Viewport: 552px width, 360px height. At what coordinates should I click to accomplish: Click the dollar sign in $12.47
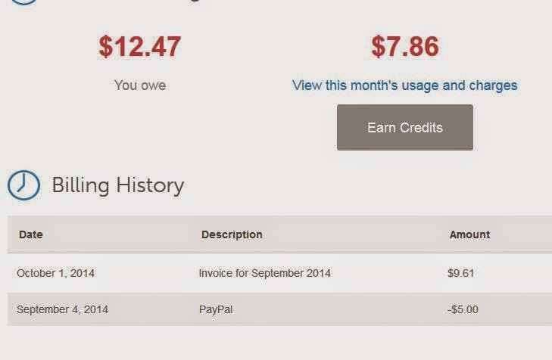(105, 47)
